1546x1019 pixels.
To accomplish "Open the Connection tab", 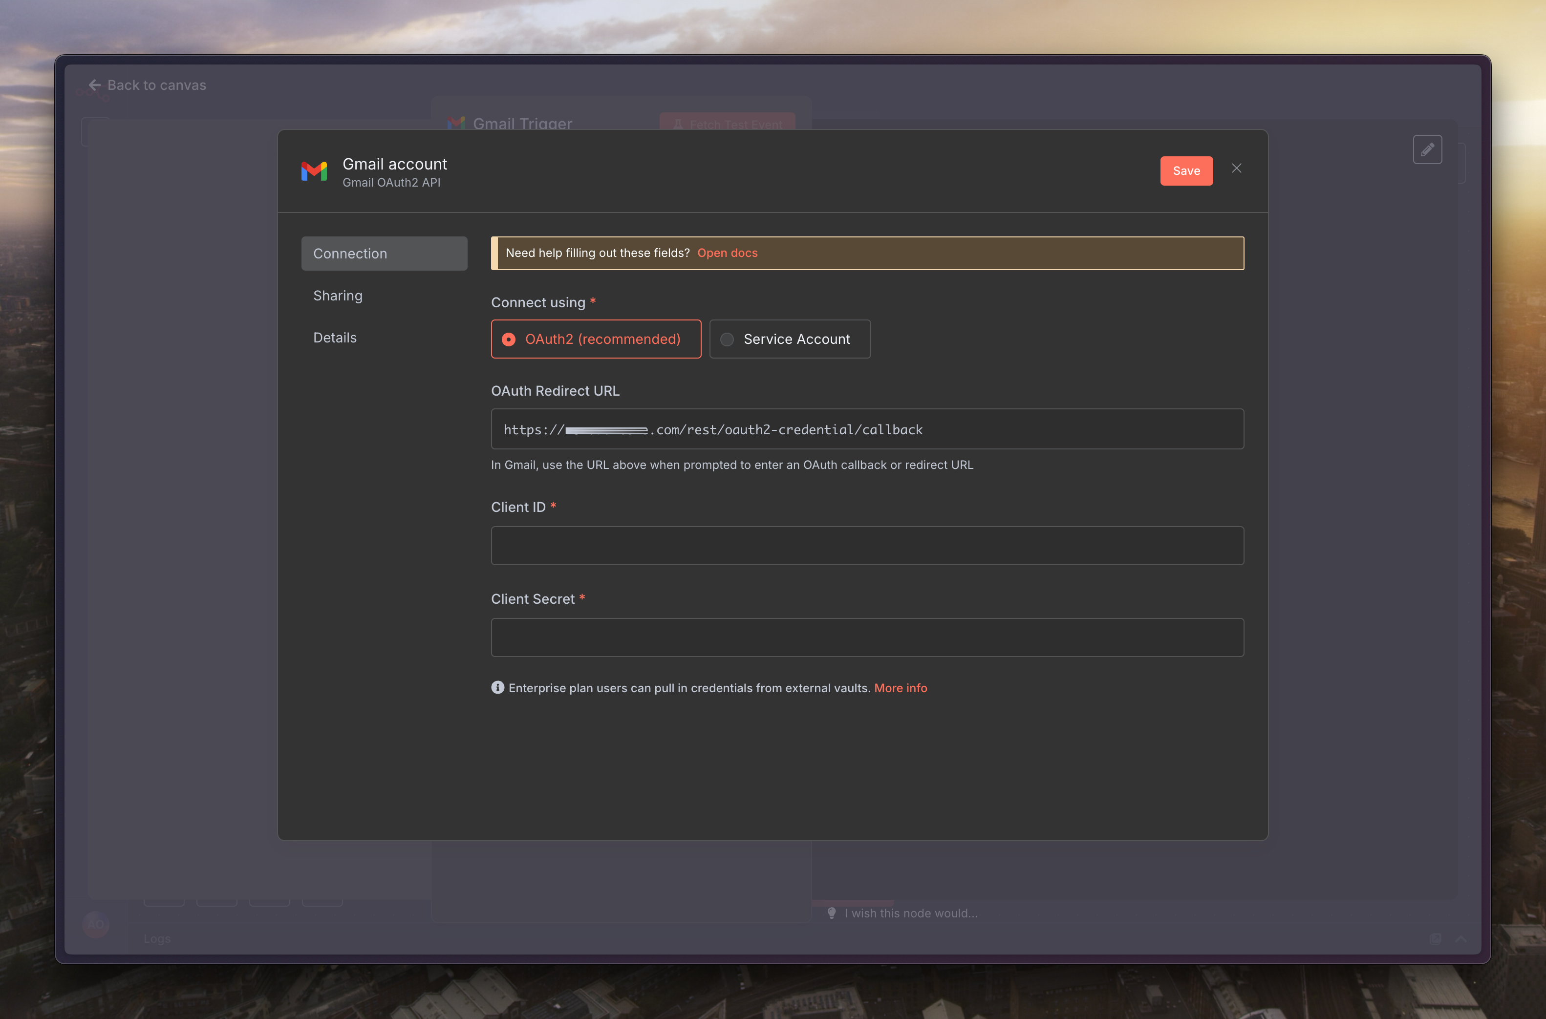I will [x=384, y=254].
